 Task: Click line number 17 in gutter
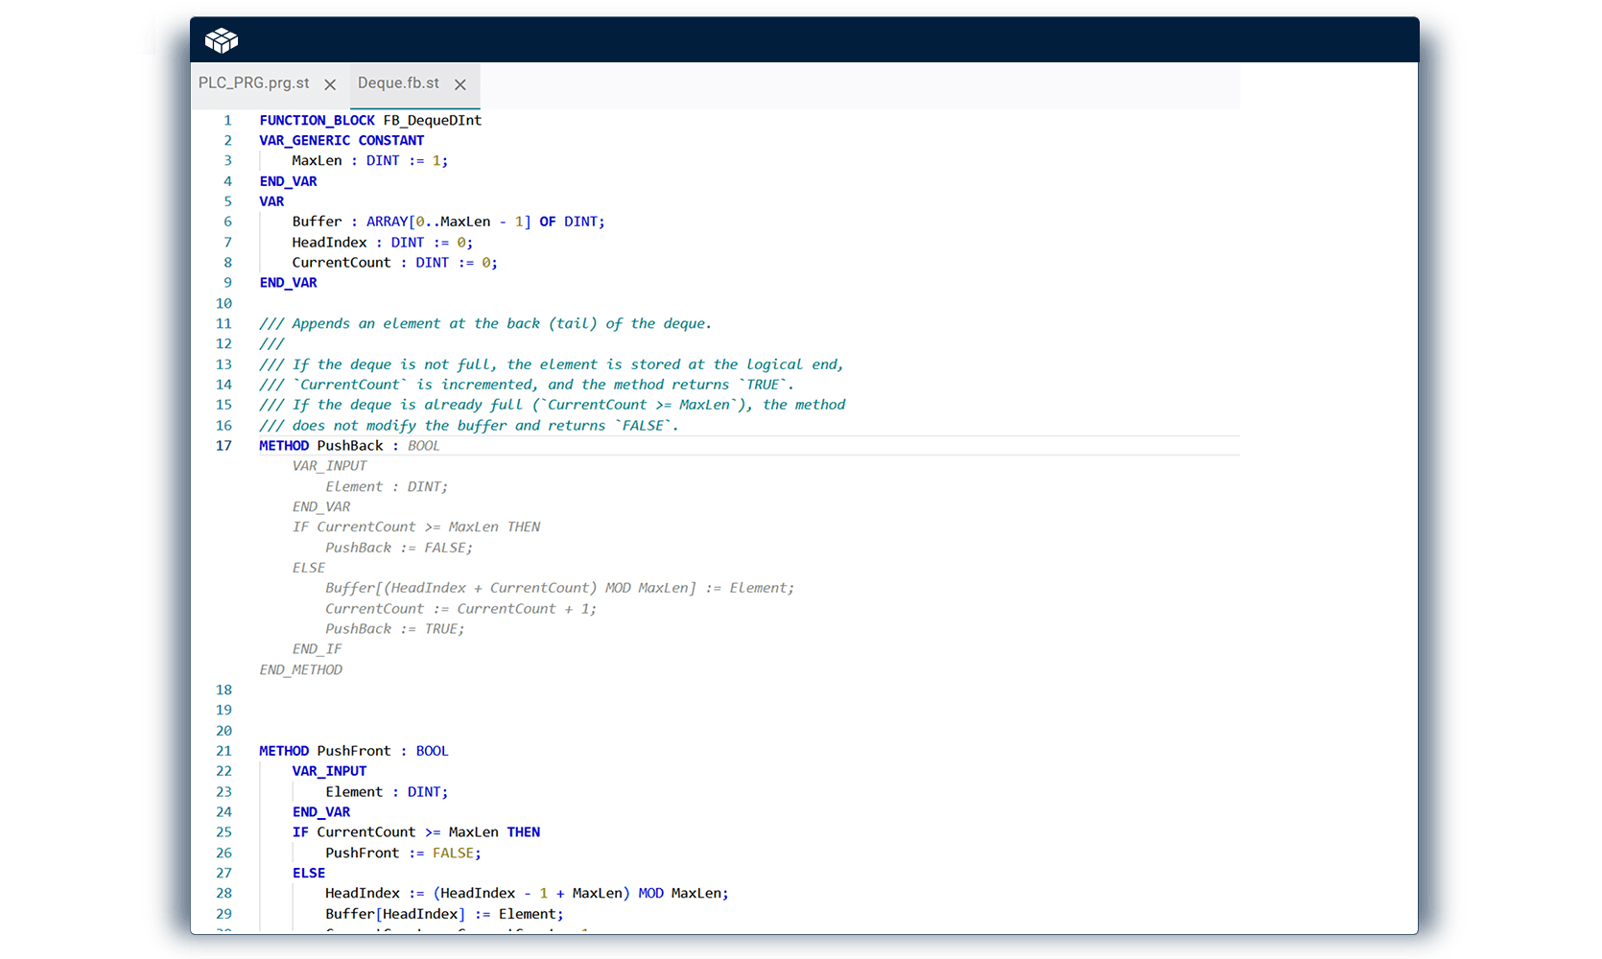[224, 446]
